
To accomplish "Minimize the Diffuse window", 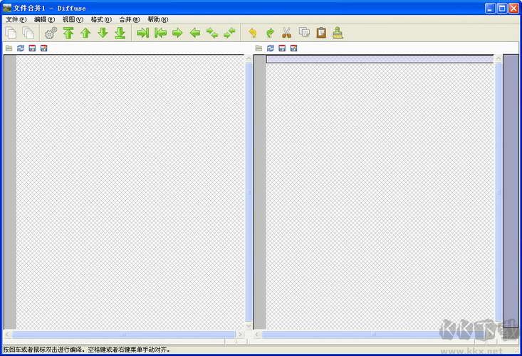I will [x=490, y=9].
